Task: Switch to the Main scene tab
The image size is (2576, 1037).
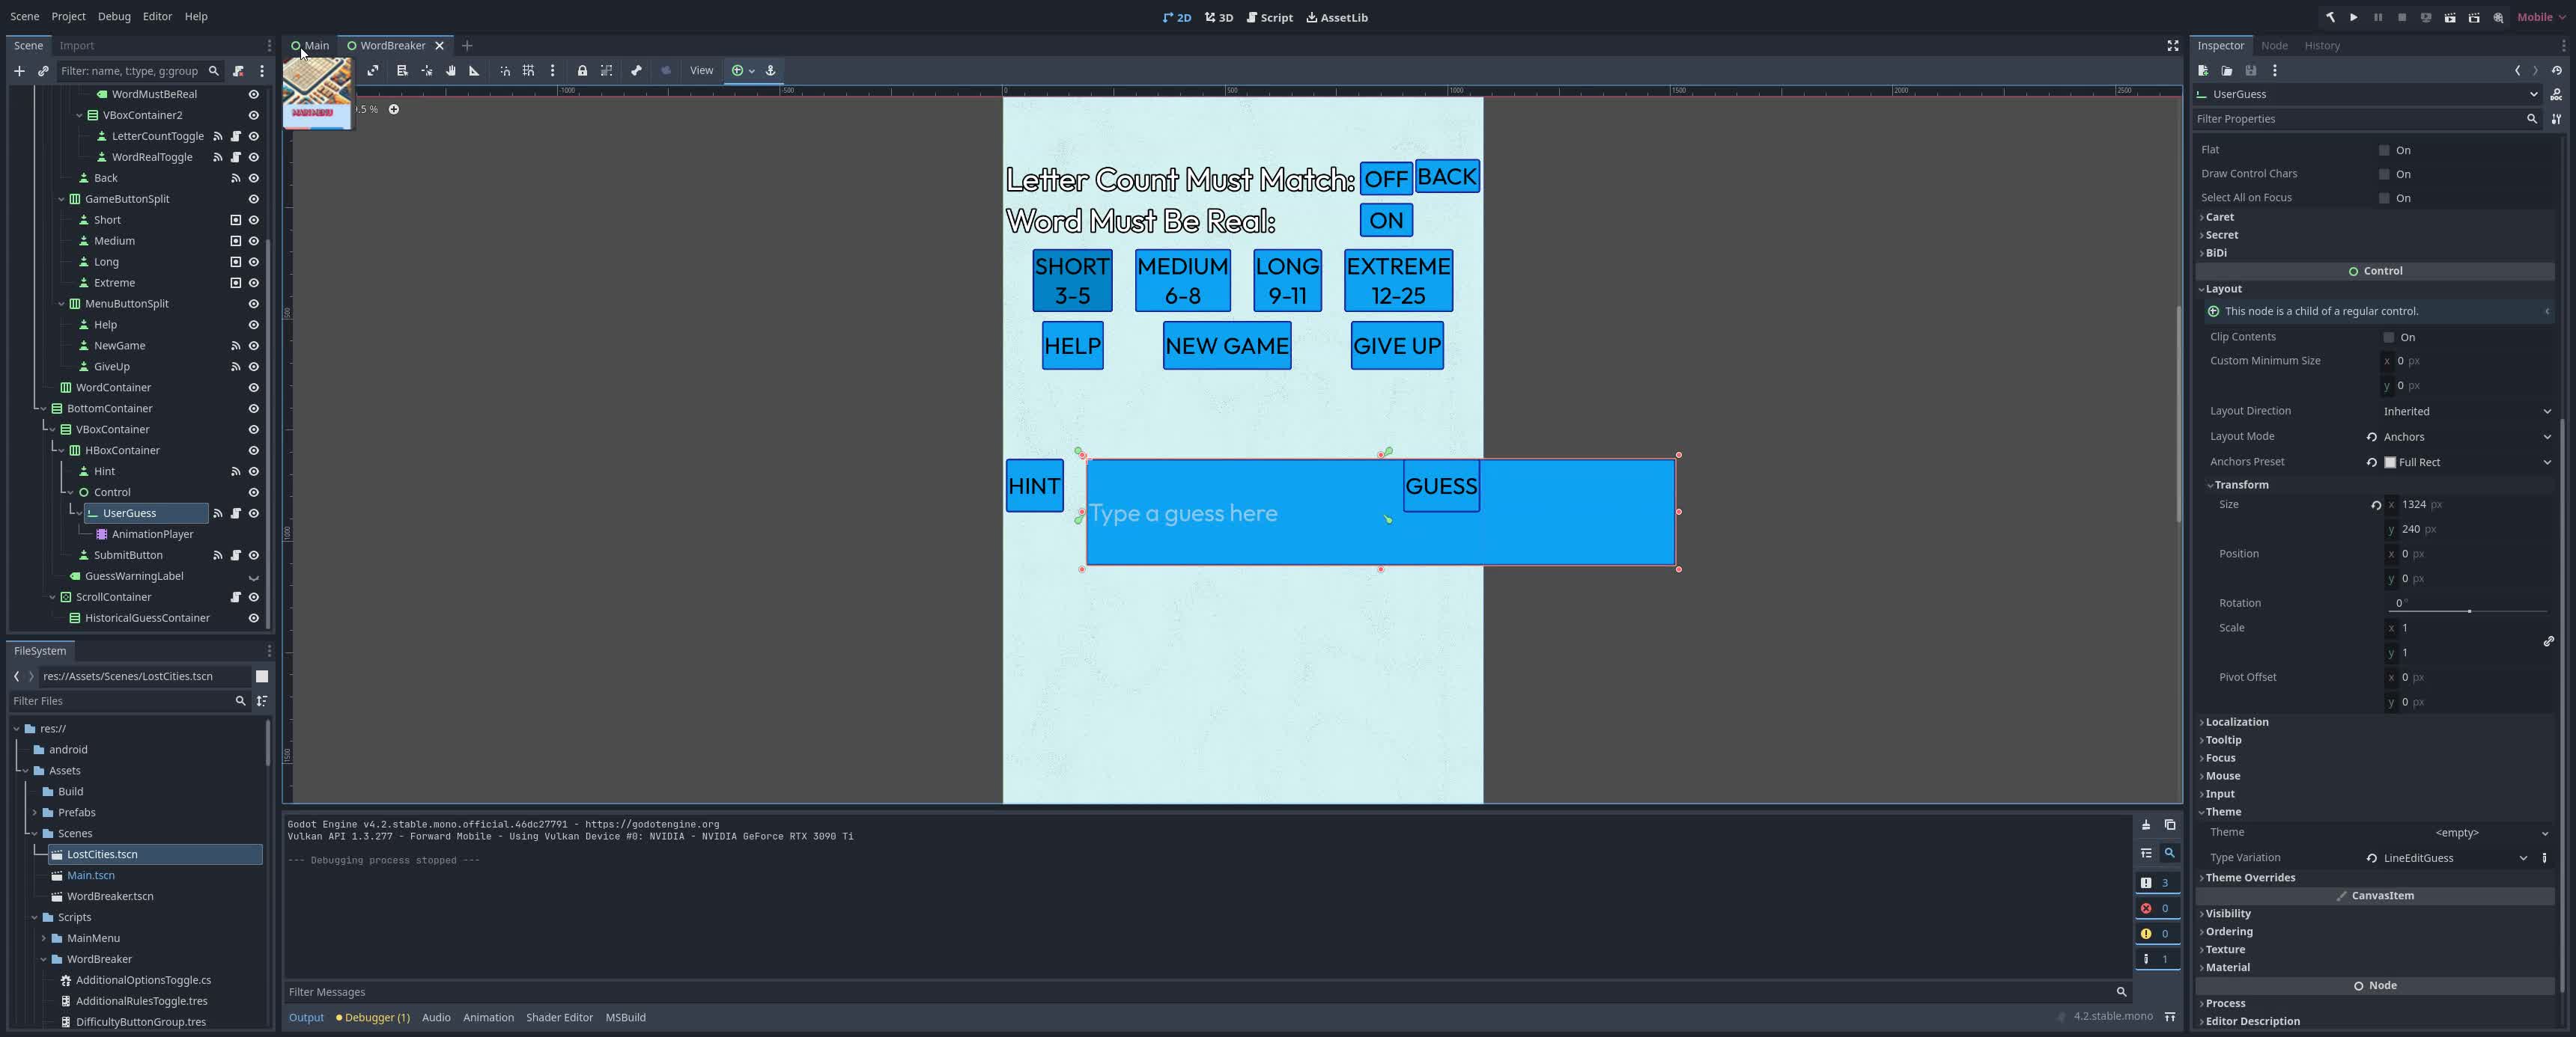Action: [x=315, y=45]
